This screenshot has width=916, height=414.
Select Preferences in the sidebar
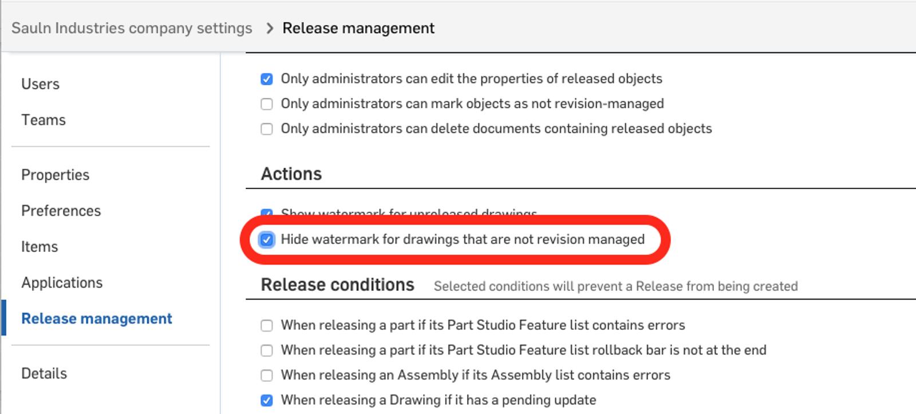click(x=61, y=211)
